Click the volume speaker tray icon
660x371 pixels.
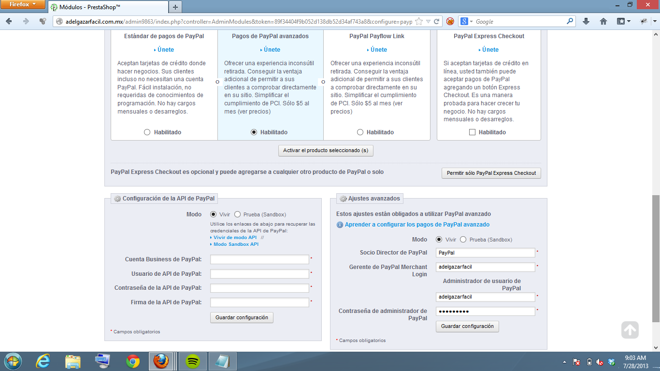click(600, 362)
